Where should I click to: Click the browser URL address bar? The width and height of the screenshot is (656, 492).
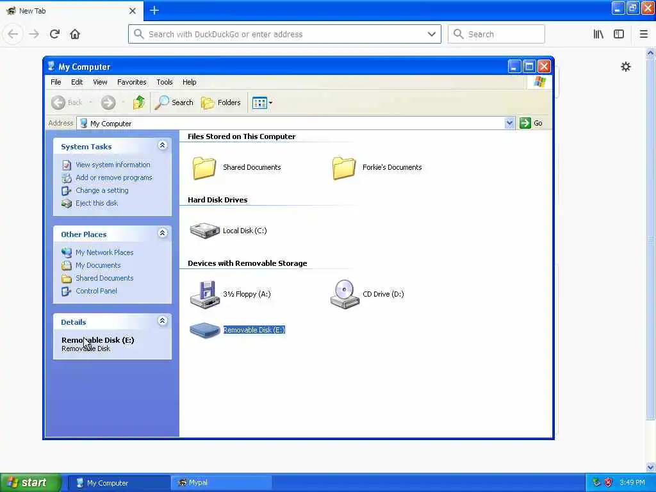[284, 34]
